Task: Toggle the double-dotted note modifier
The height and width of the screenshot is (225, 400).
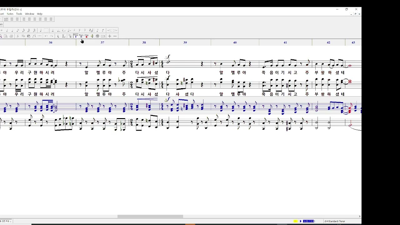Action: click(x=59, y=30)
